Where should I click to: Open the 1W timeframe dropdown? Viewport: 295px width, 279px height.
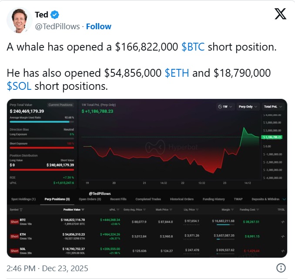(225, 106)
